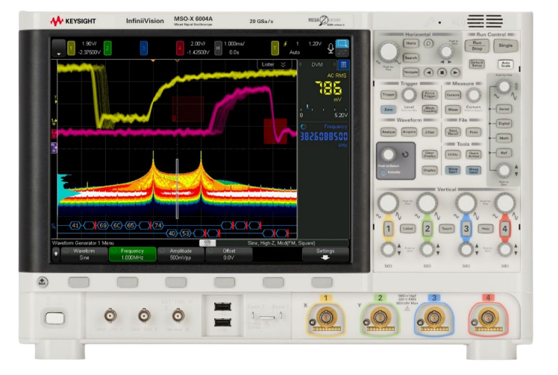The image size is (558, 375).
Task: Push the Touch button
Action: 447,229
